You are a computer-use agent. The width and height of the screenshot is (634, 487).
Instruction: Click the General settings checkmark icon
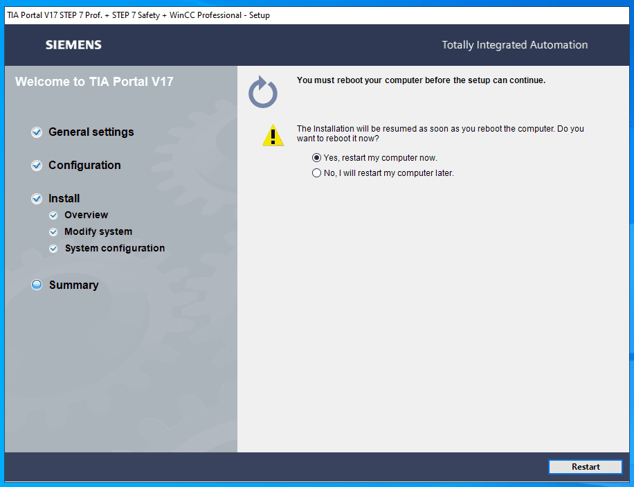point(37,132)
